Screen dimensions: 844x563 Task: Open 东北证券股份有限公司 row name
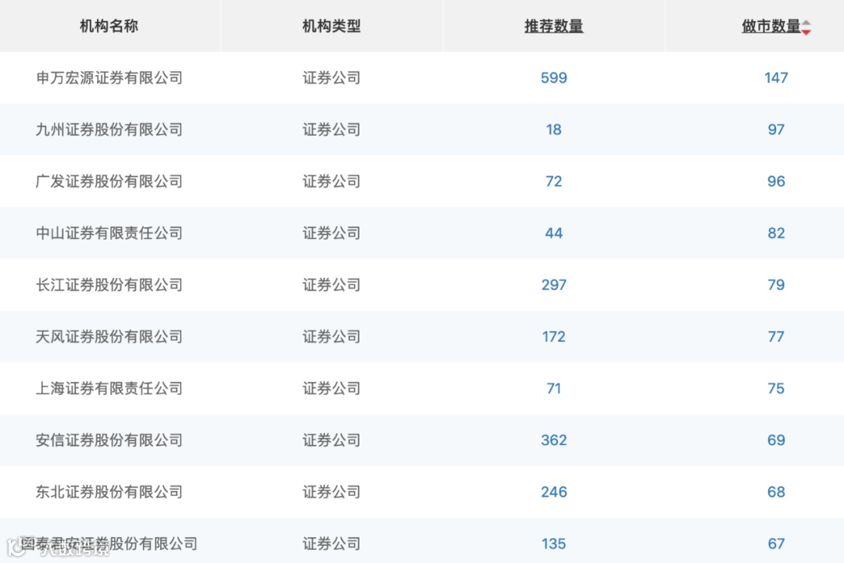[109, 492]
